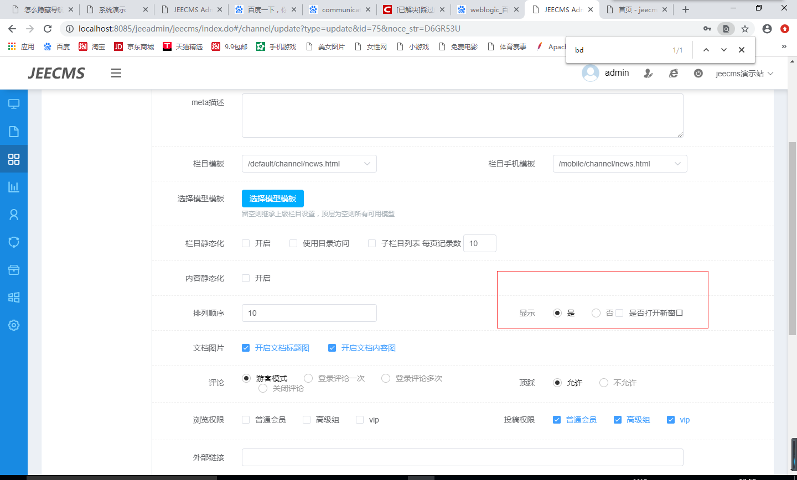Open the user icon in left sidebar
This screenshot has width=797, height=480.
tap(14, 215)
